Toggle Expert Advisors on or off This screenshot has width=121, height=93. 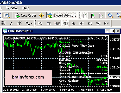(62, 15)
